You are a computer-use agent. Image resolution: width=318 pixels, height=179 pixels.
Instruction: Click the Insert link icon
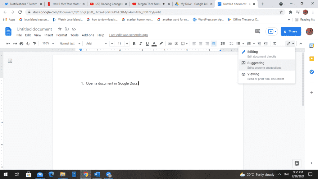[170, 44]
